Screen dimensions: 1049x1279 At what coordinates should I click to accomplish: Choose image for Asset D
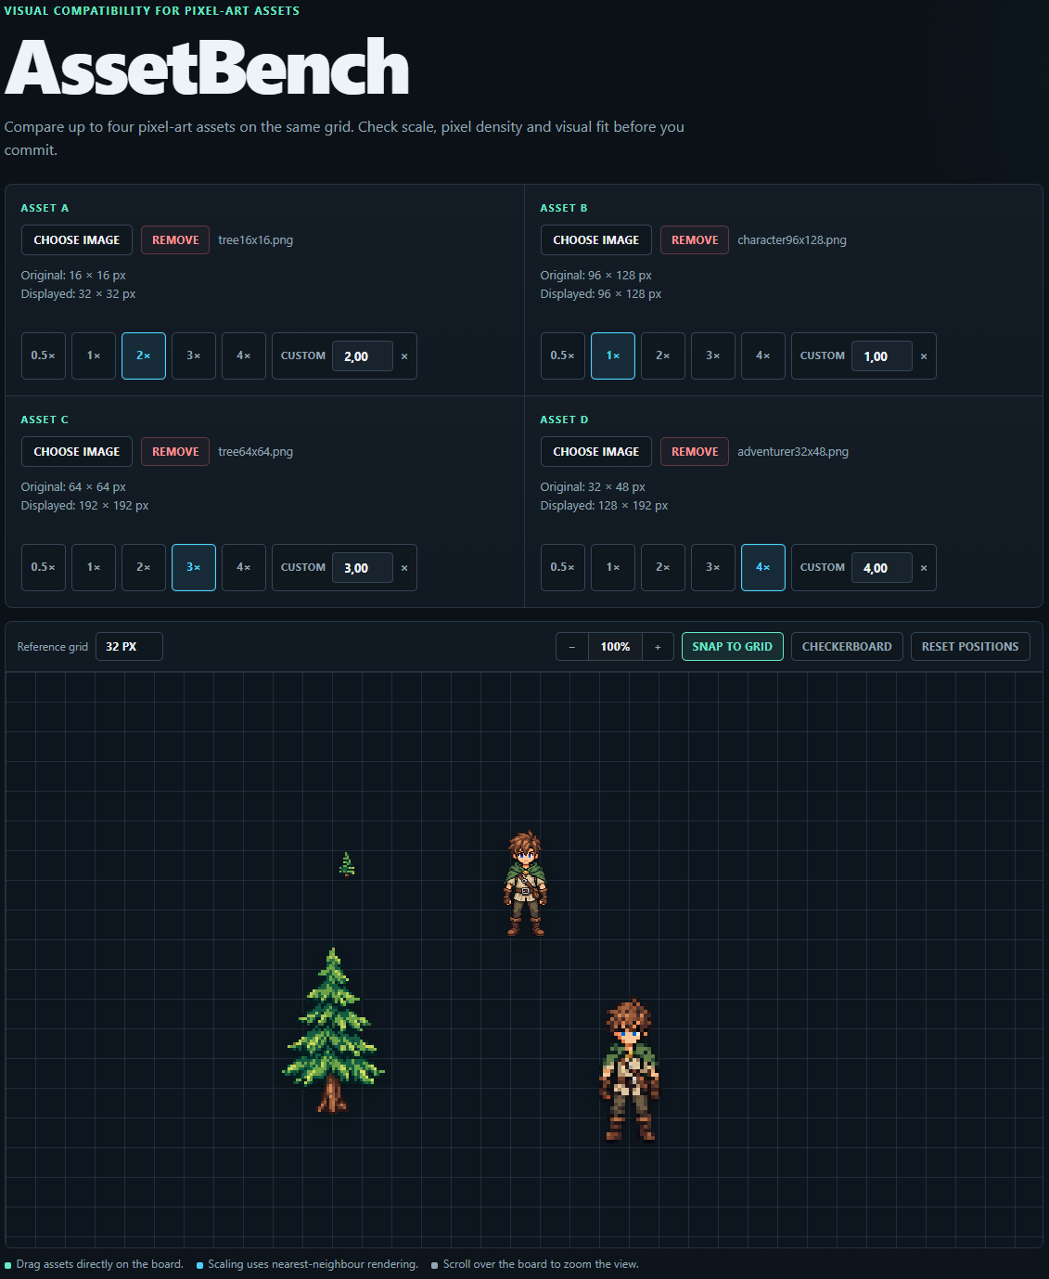596,451
